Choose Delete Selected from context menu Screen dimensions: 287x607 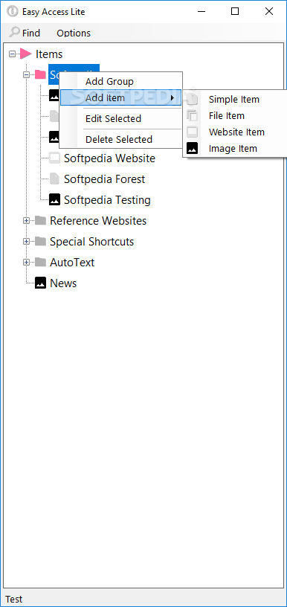point(120,139)
